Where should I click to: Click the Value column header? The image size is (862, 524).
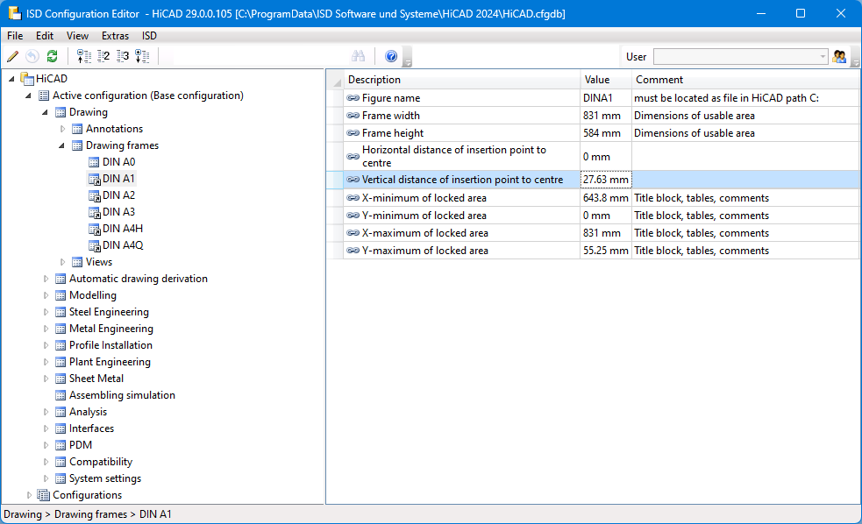click(606, 80)
